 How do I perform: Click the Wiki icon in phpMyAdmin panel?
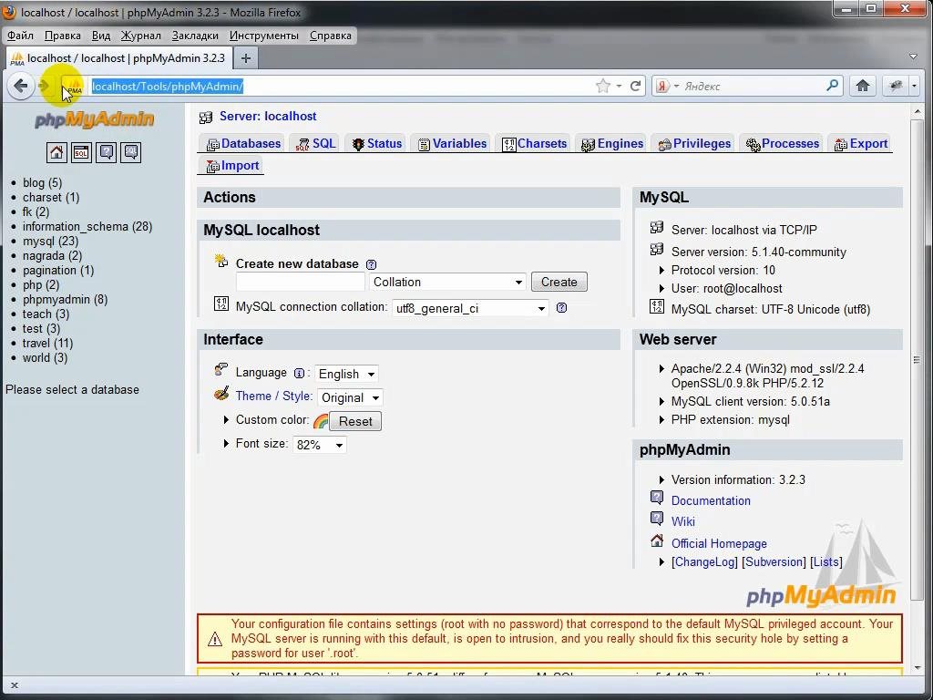pyautogui.click(x=657, y=519)
